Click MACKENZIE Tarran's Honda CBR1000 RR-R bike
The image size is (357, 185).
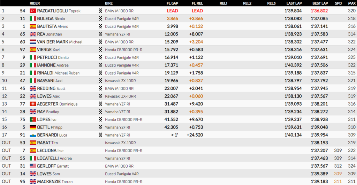click(x=123, y=182)
